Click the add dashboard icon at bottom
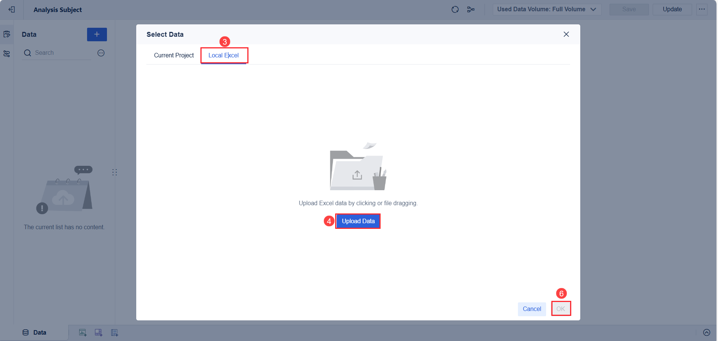 98,333
